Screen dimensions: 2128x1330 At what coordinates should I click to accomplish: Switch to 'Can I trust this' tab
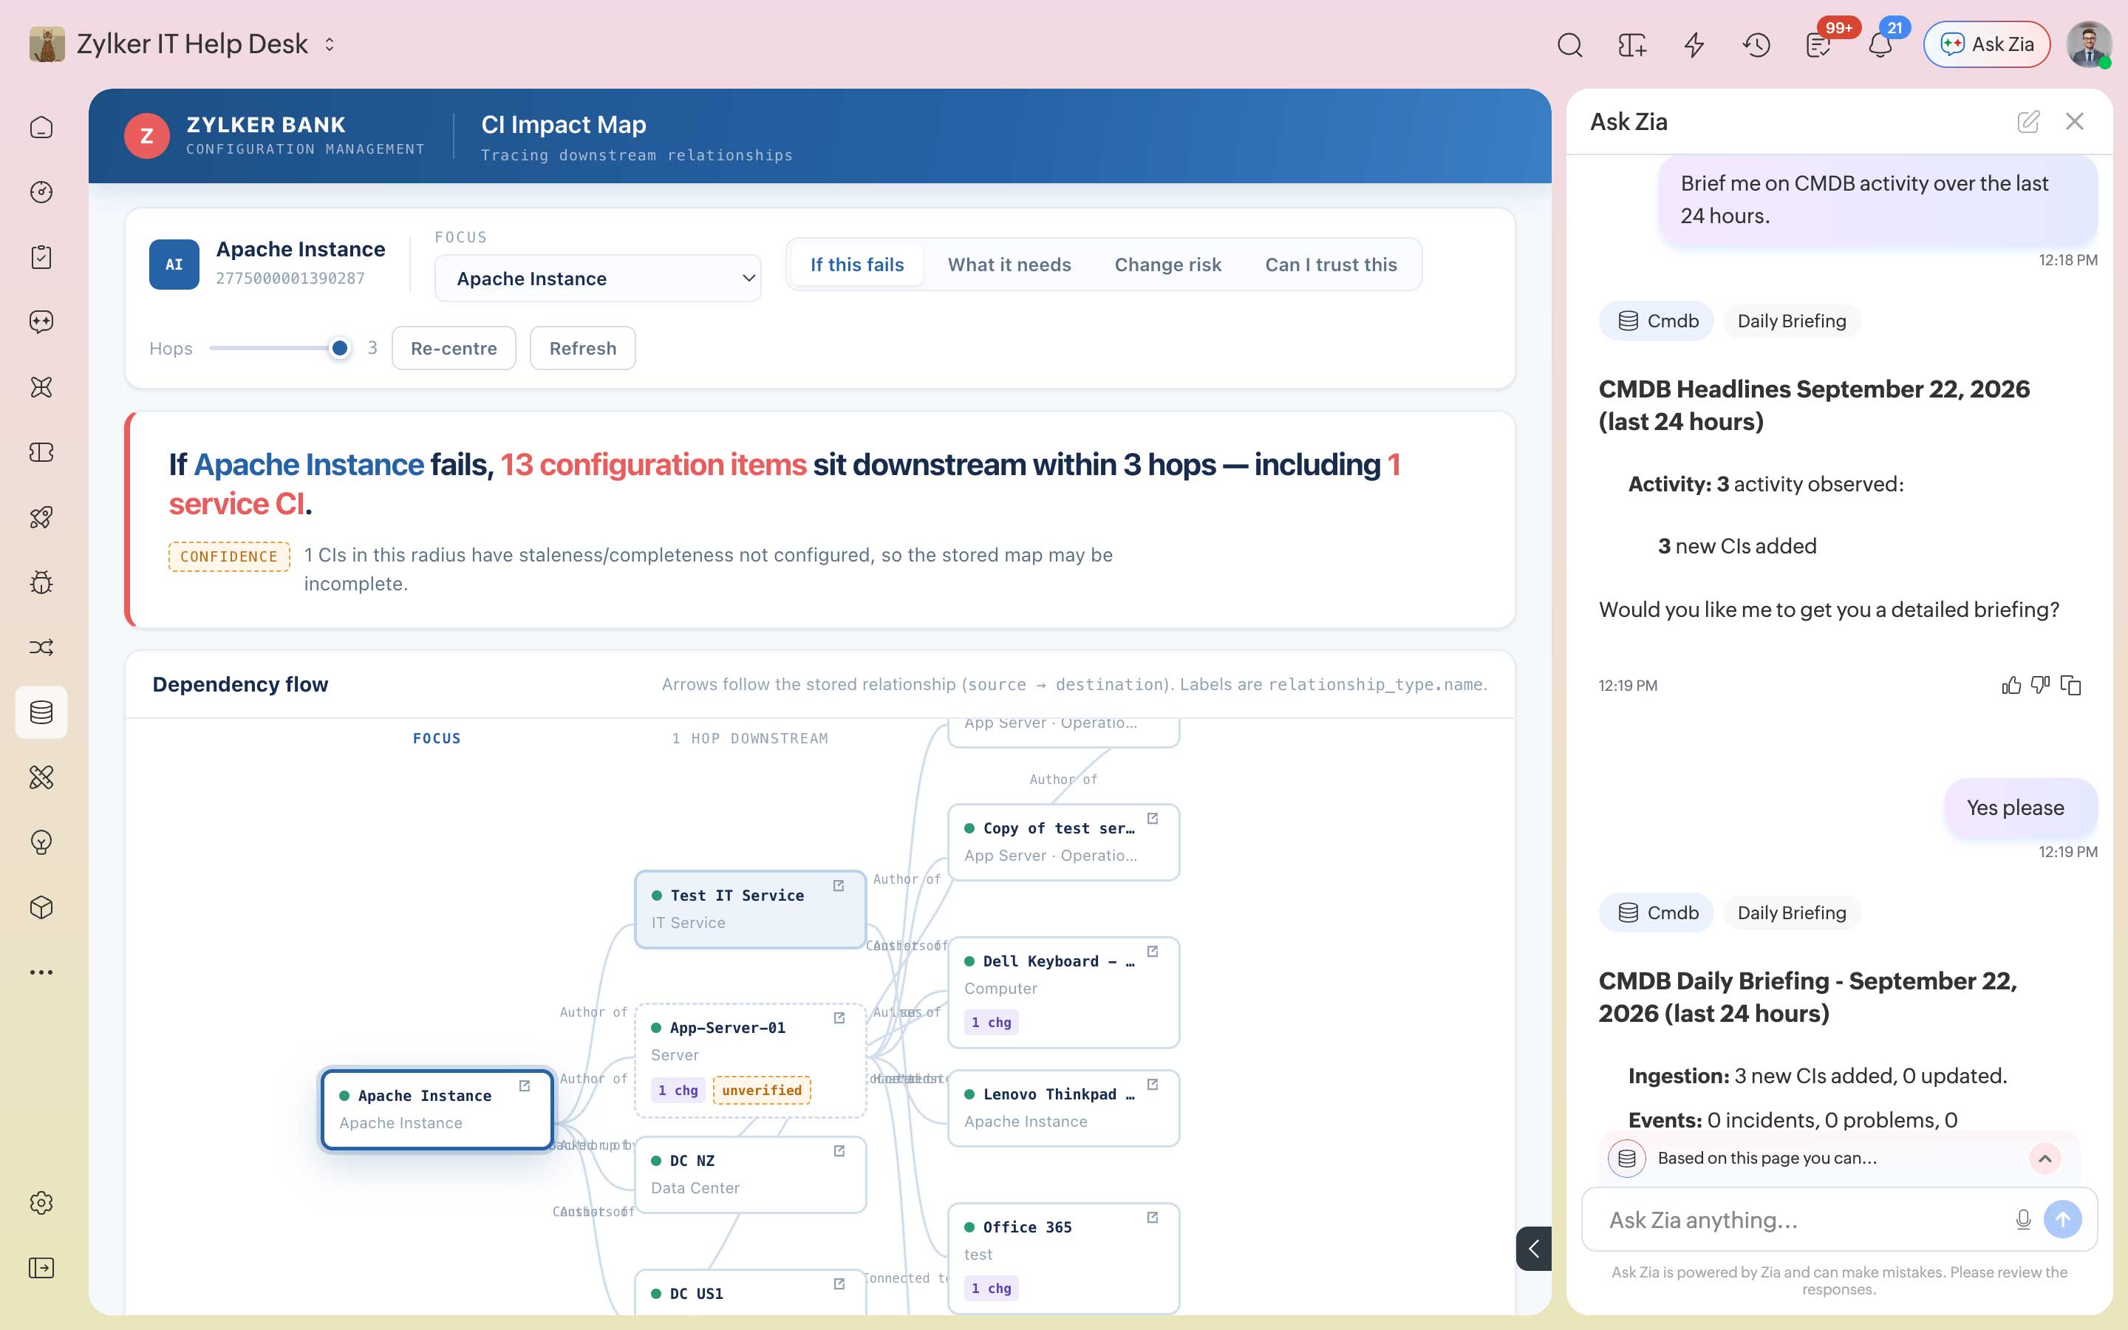1331,265
